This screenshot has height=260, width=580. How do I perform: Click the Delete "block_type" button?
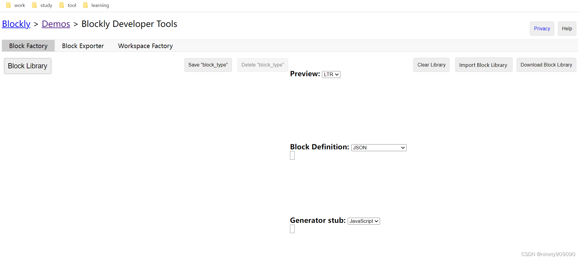point(263,65)
